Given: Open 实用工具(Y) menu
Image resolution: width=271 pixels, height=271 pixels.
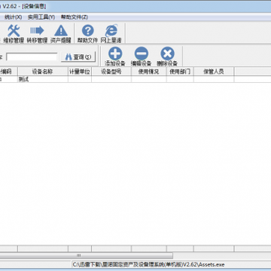Looking at the screenshot, I should tap(41, 17).
